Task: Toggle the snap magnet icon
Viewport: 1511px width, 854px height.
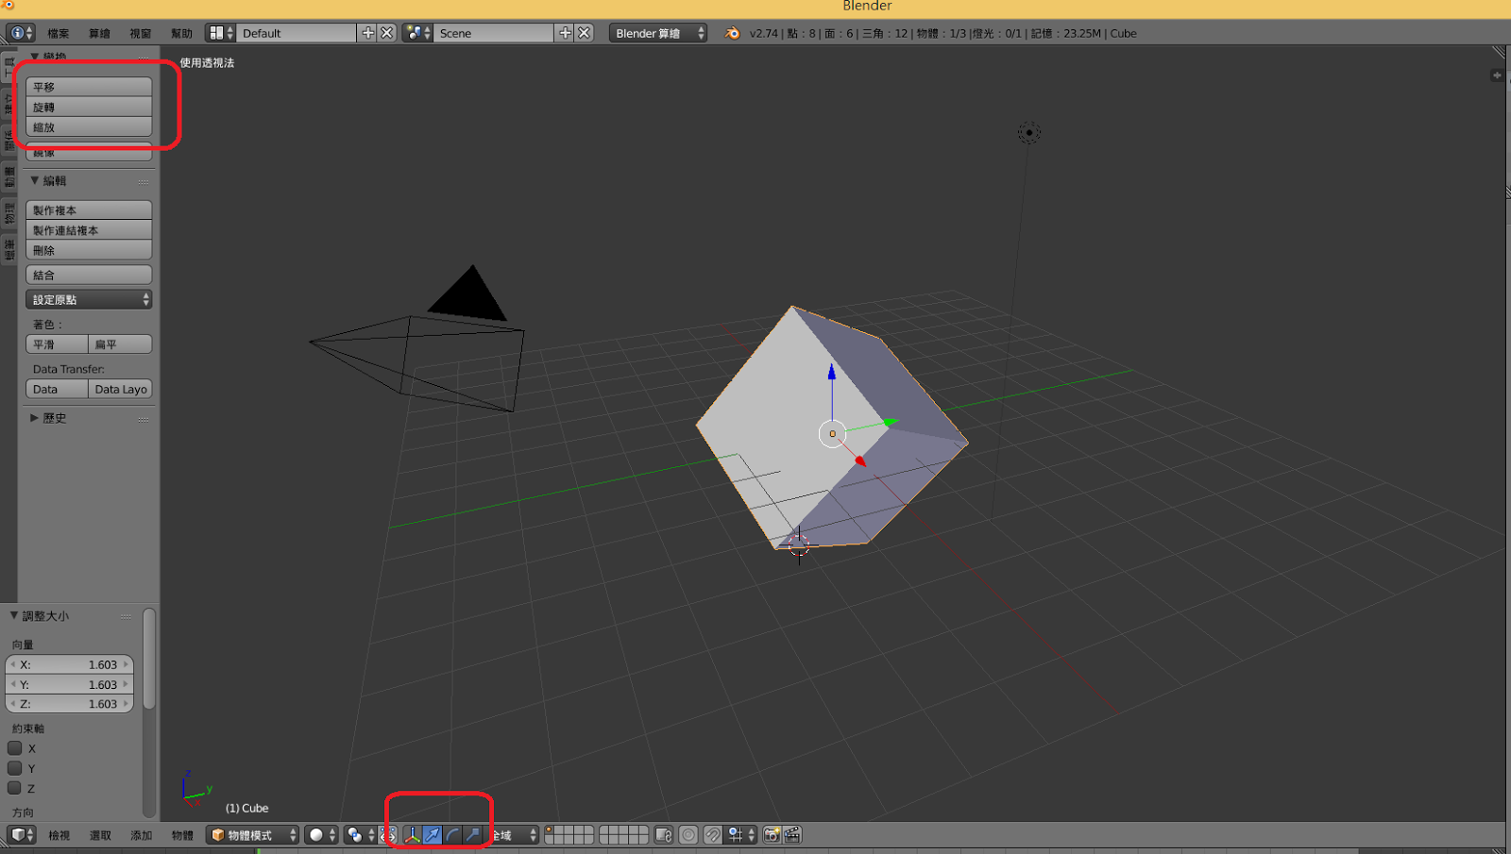Action: coord(713,835)
